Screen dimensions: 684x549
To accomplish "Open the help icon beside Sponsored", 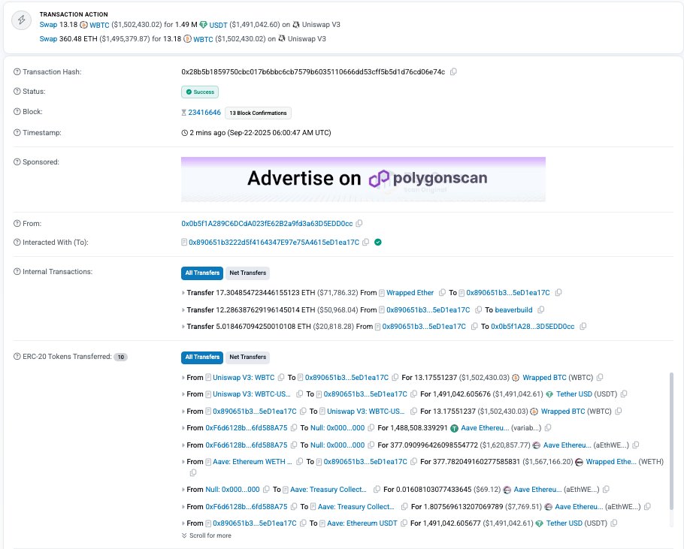I will click(x=17, y=162).
